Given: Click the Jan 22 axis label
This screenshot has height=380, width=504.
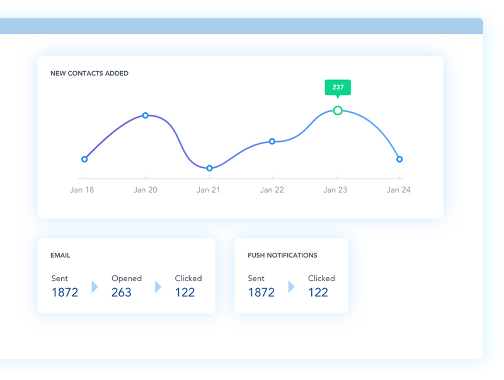Looking at the screenshot, I should (x=272, y=190).
